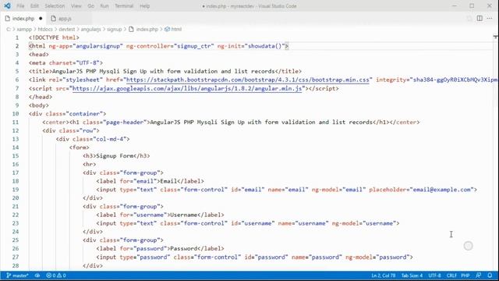The height and width of the screenshot is (281, 499).
Task: Open the View menu
Action: tap(76, 6)
